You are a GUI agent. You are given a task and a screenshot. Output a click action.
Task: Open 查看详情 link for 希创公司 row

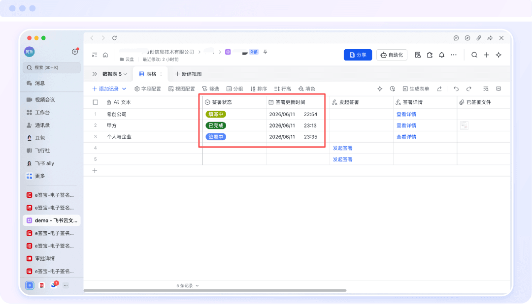(x=406, y=115)
